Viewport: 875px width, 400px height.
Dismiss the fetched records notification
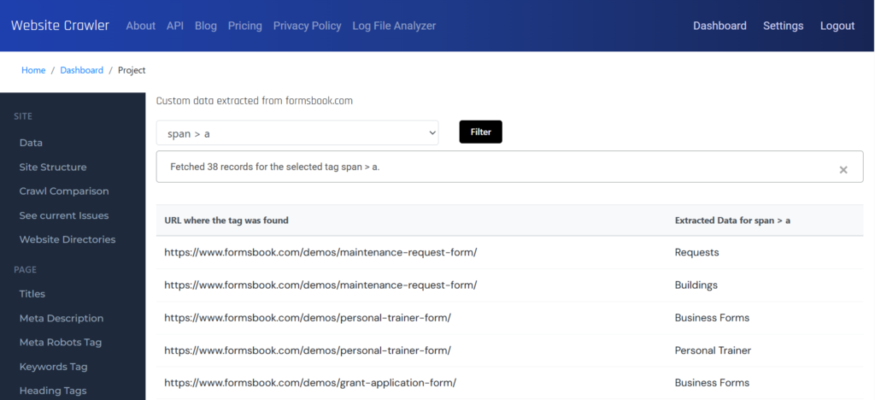[843, 169]
